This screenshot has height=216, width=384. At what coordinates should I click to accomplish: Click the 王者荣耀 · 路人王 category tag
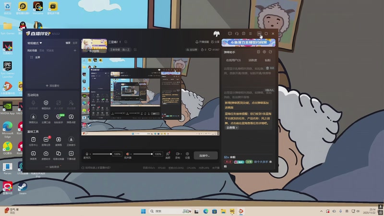click(120, 49)
